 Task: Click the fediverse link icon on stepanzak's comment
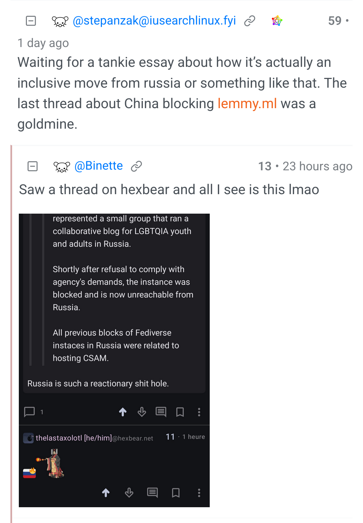277,21
